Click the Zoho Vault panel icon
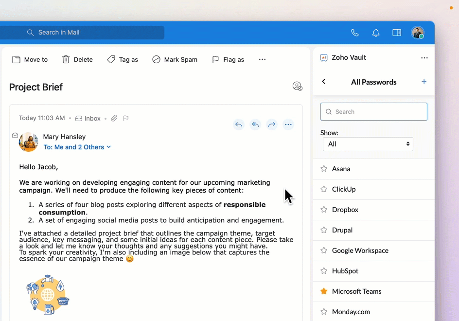The image size is (459, 321). point(324,58)
